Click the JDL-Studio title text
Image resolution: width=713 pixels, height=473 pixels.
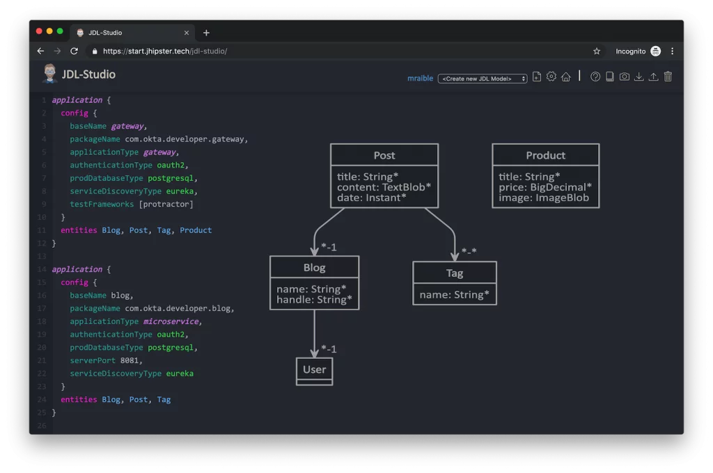pos(88,74)
